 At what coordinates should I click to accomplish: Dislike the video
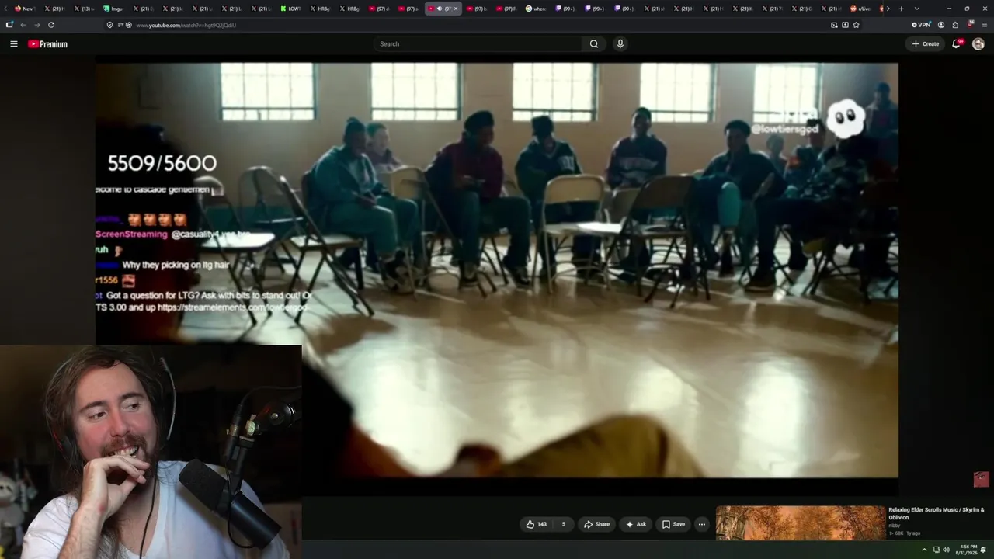pos(564,524)
